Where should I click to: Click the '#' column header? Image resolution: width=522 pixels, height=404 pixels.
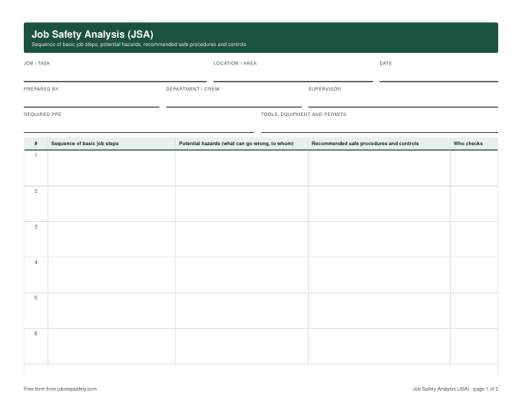[36, 144]
